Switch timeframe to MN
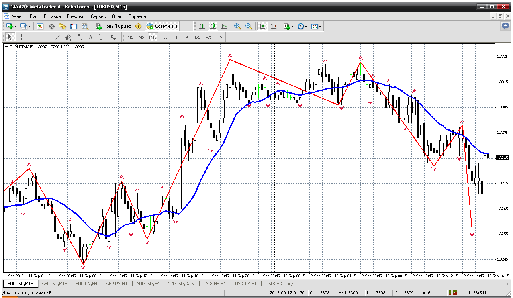The image size is (513, 298). [x=219, y=37]
